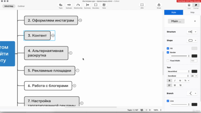Add a Boundary with toolbar icon
This screenshot has width=201, height=113.
96,5
